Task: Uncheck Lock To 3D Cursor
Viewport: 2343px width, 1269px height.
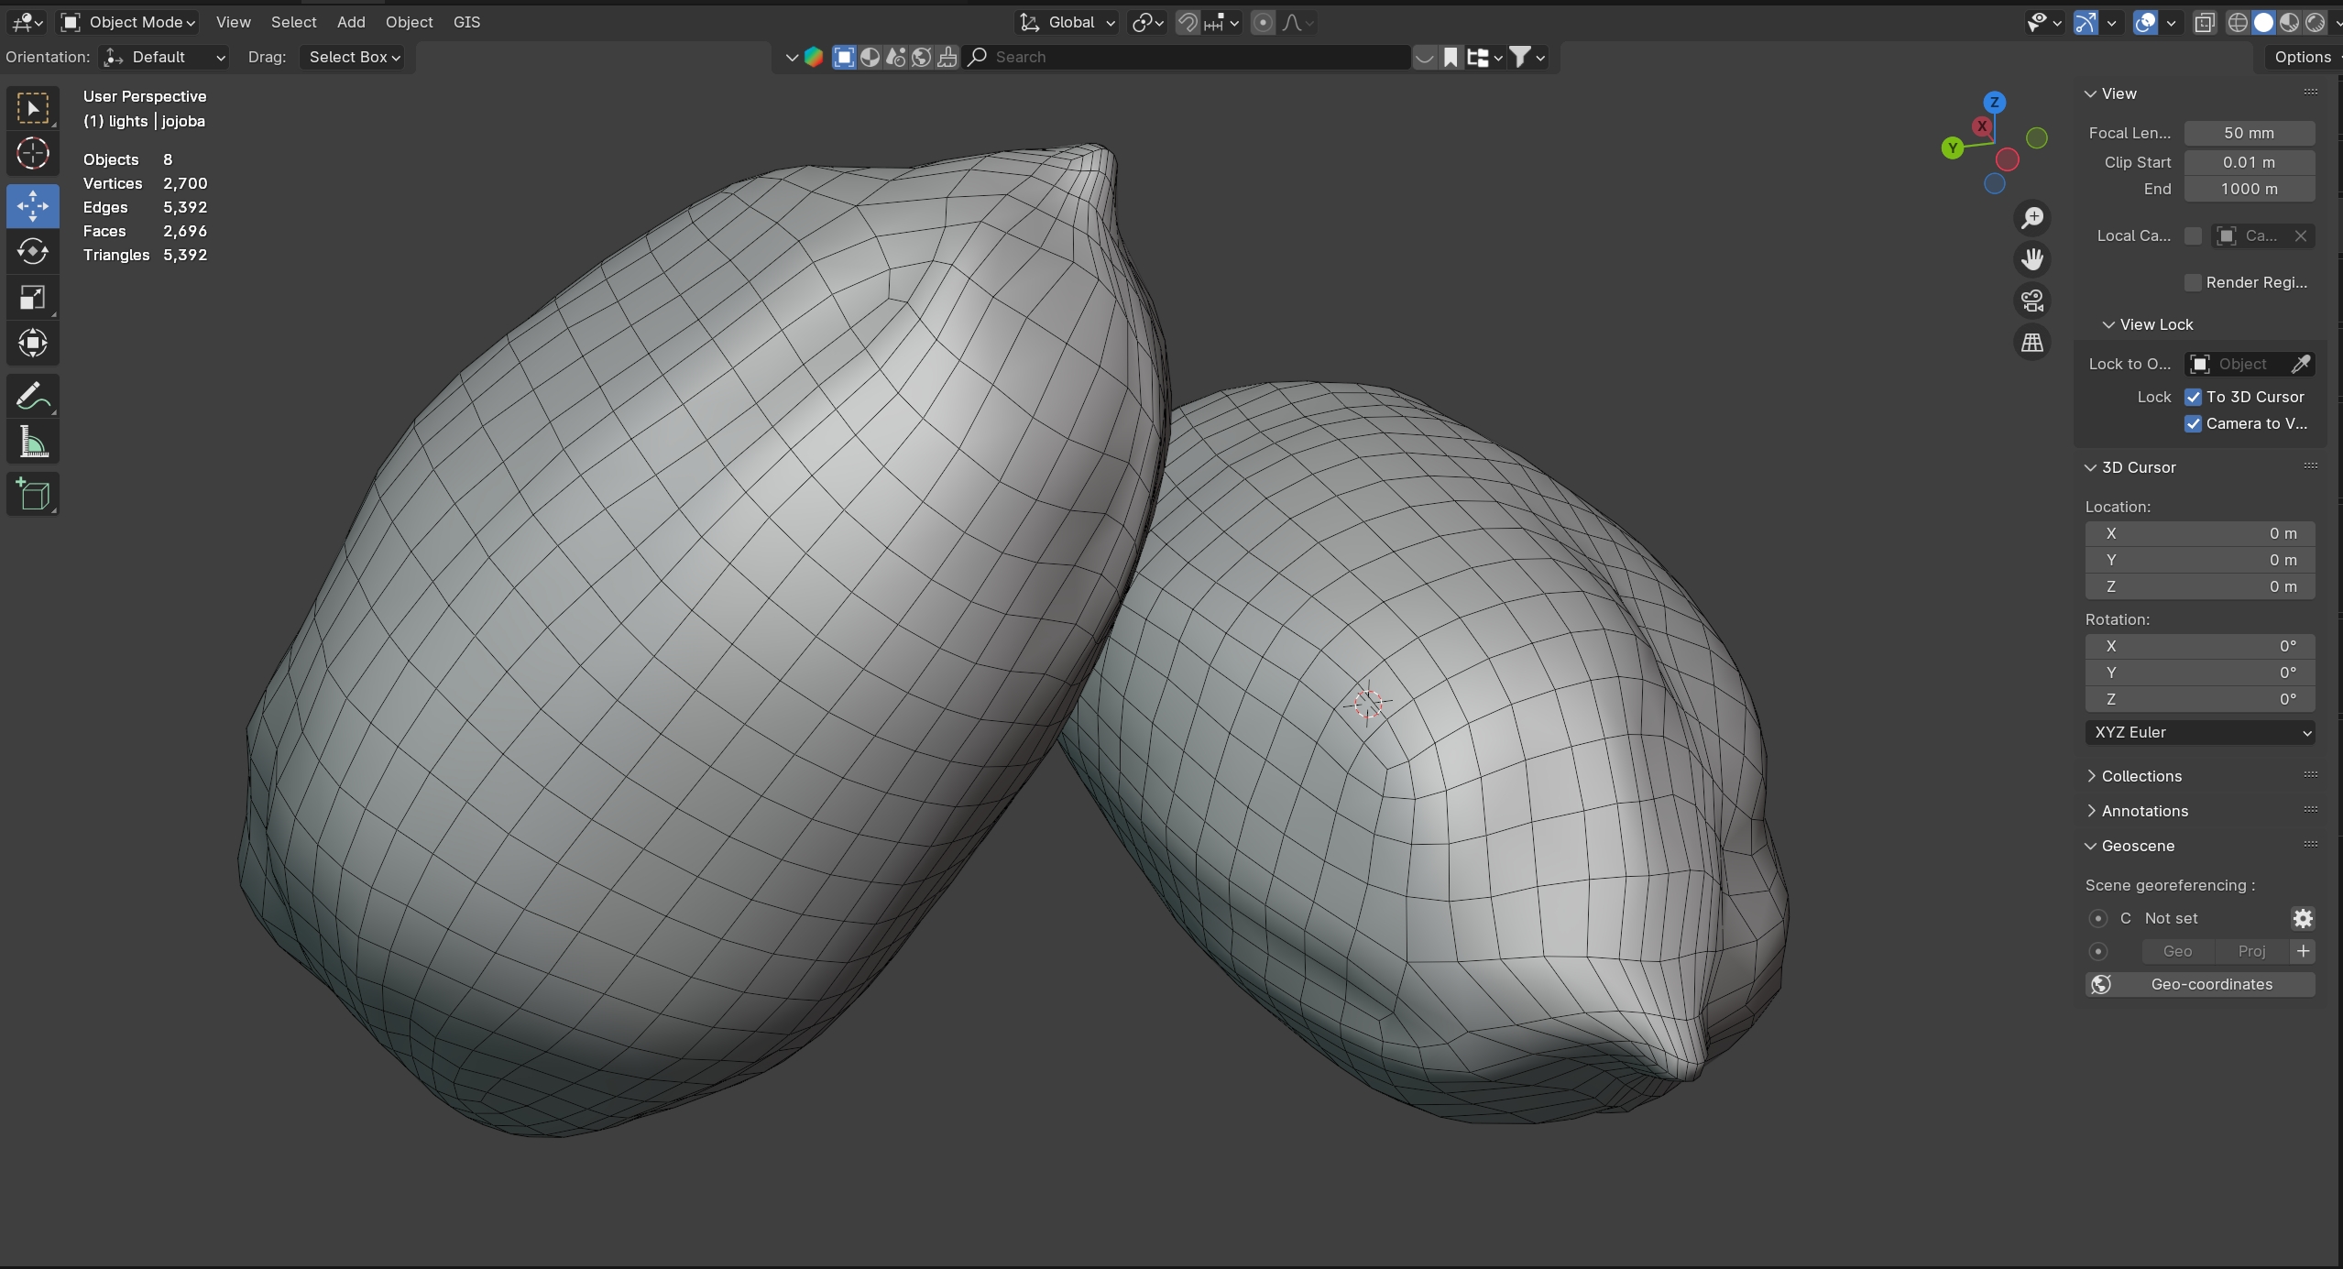Action: pyautogui.click(x=2193, y=397)
